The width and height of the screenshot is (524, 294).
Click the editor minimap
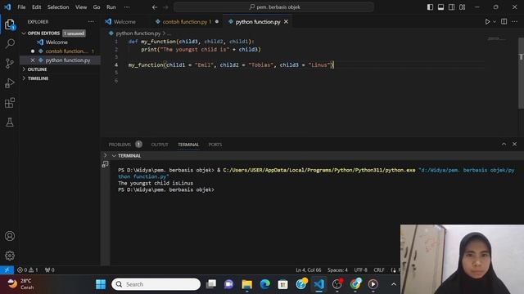[x=496, y=39]
